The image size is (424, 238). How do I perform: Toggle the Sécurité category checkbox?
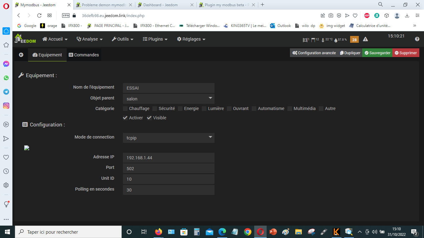tap(155, 108)
